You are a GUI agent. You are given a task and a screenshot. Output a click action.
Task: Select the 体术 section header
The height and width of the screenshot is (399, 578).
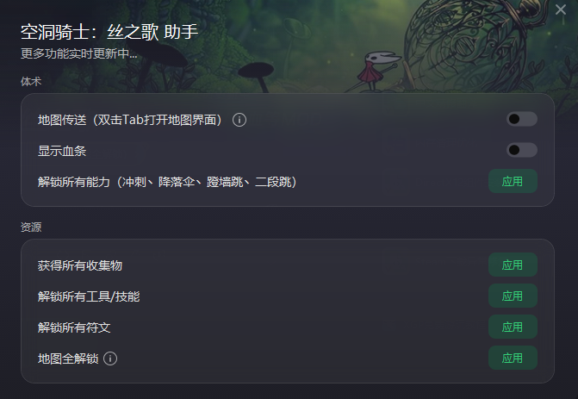(31, 82)
